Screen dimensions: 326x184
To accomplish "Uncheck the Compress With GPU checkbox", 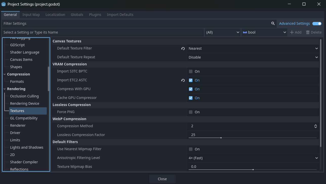I will [x=191, y=89].
